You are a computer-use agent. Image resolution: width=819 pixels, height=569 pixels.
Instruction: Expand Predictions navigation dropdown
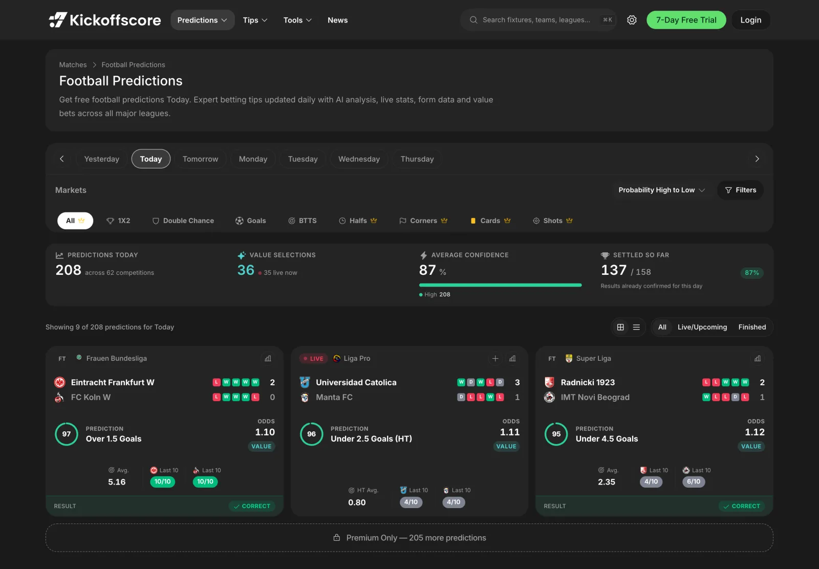[202, 20]
